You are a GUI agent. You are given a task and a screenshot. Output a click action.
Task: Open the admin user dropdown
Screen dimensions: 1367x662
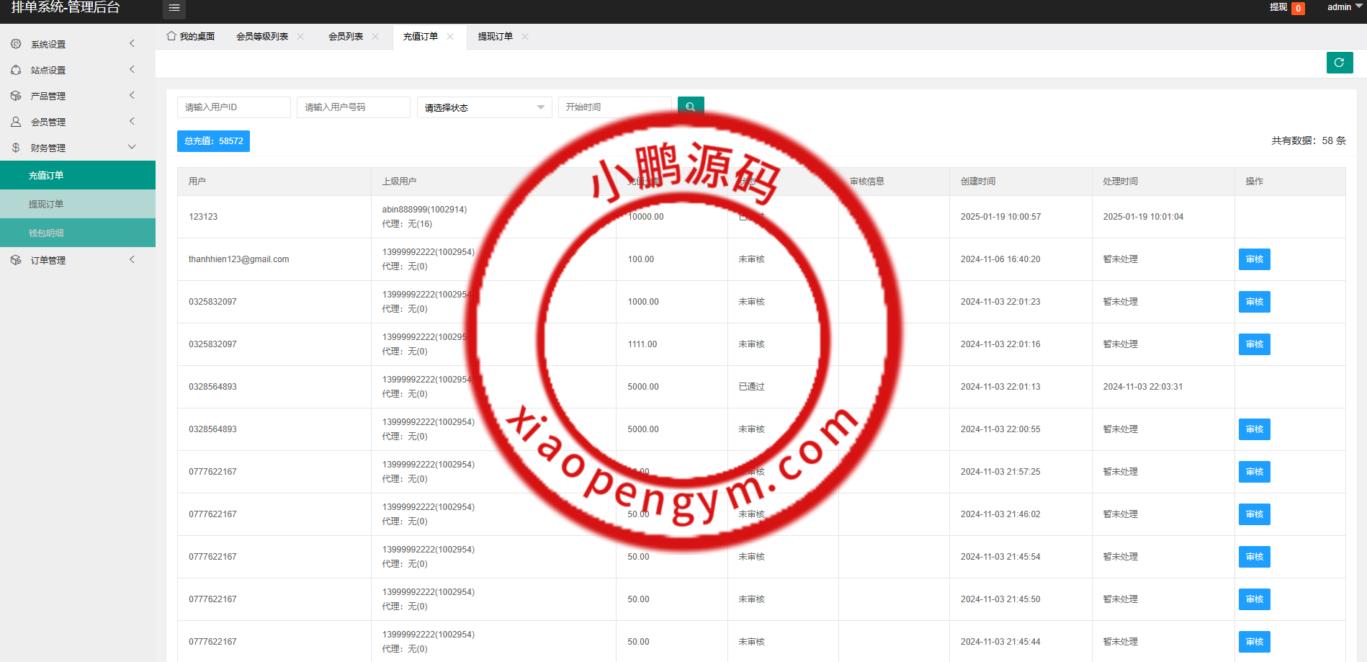click(x=1343, y=7)
